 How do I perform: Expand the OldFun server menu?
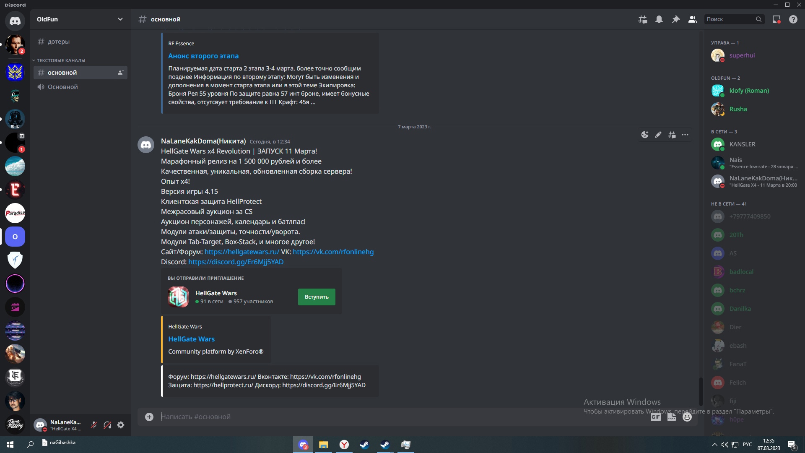(x=120, y=19)
